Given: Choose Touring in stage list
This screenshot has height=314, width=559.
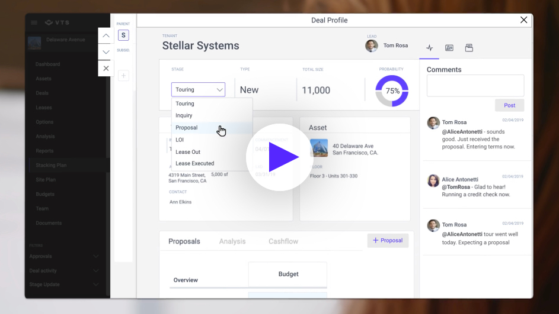Looking at the screenshot, I should click(x=212, y=103).
